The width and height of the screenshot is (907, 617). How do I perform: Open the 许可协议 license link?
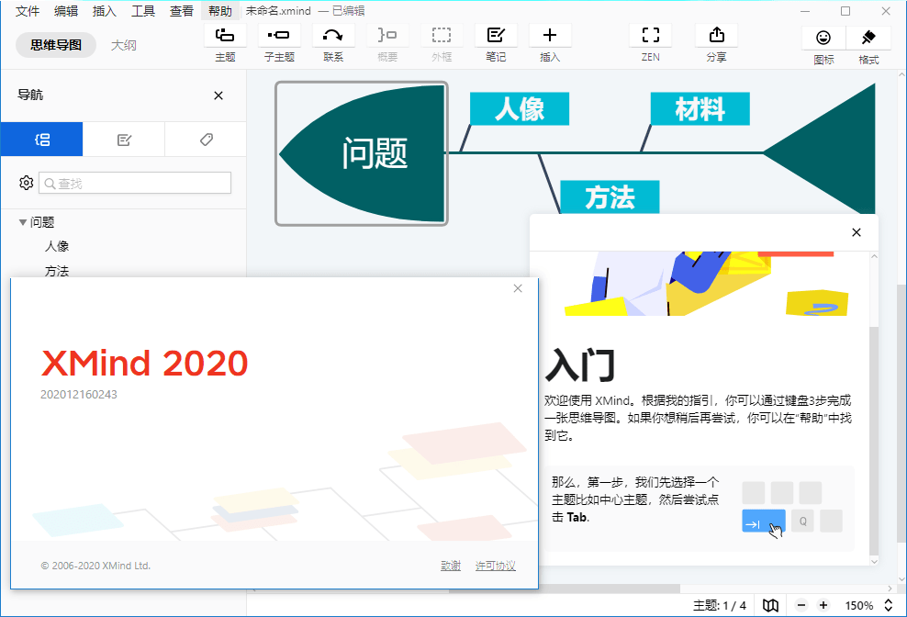(495, 566)
